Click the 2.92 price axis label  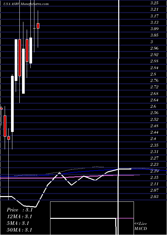click(154, 55)
